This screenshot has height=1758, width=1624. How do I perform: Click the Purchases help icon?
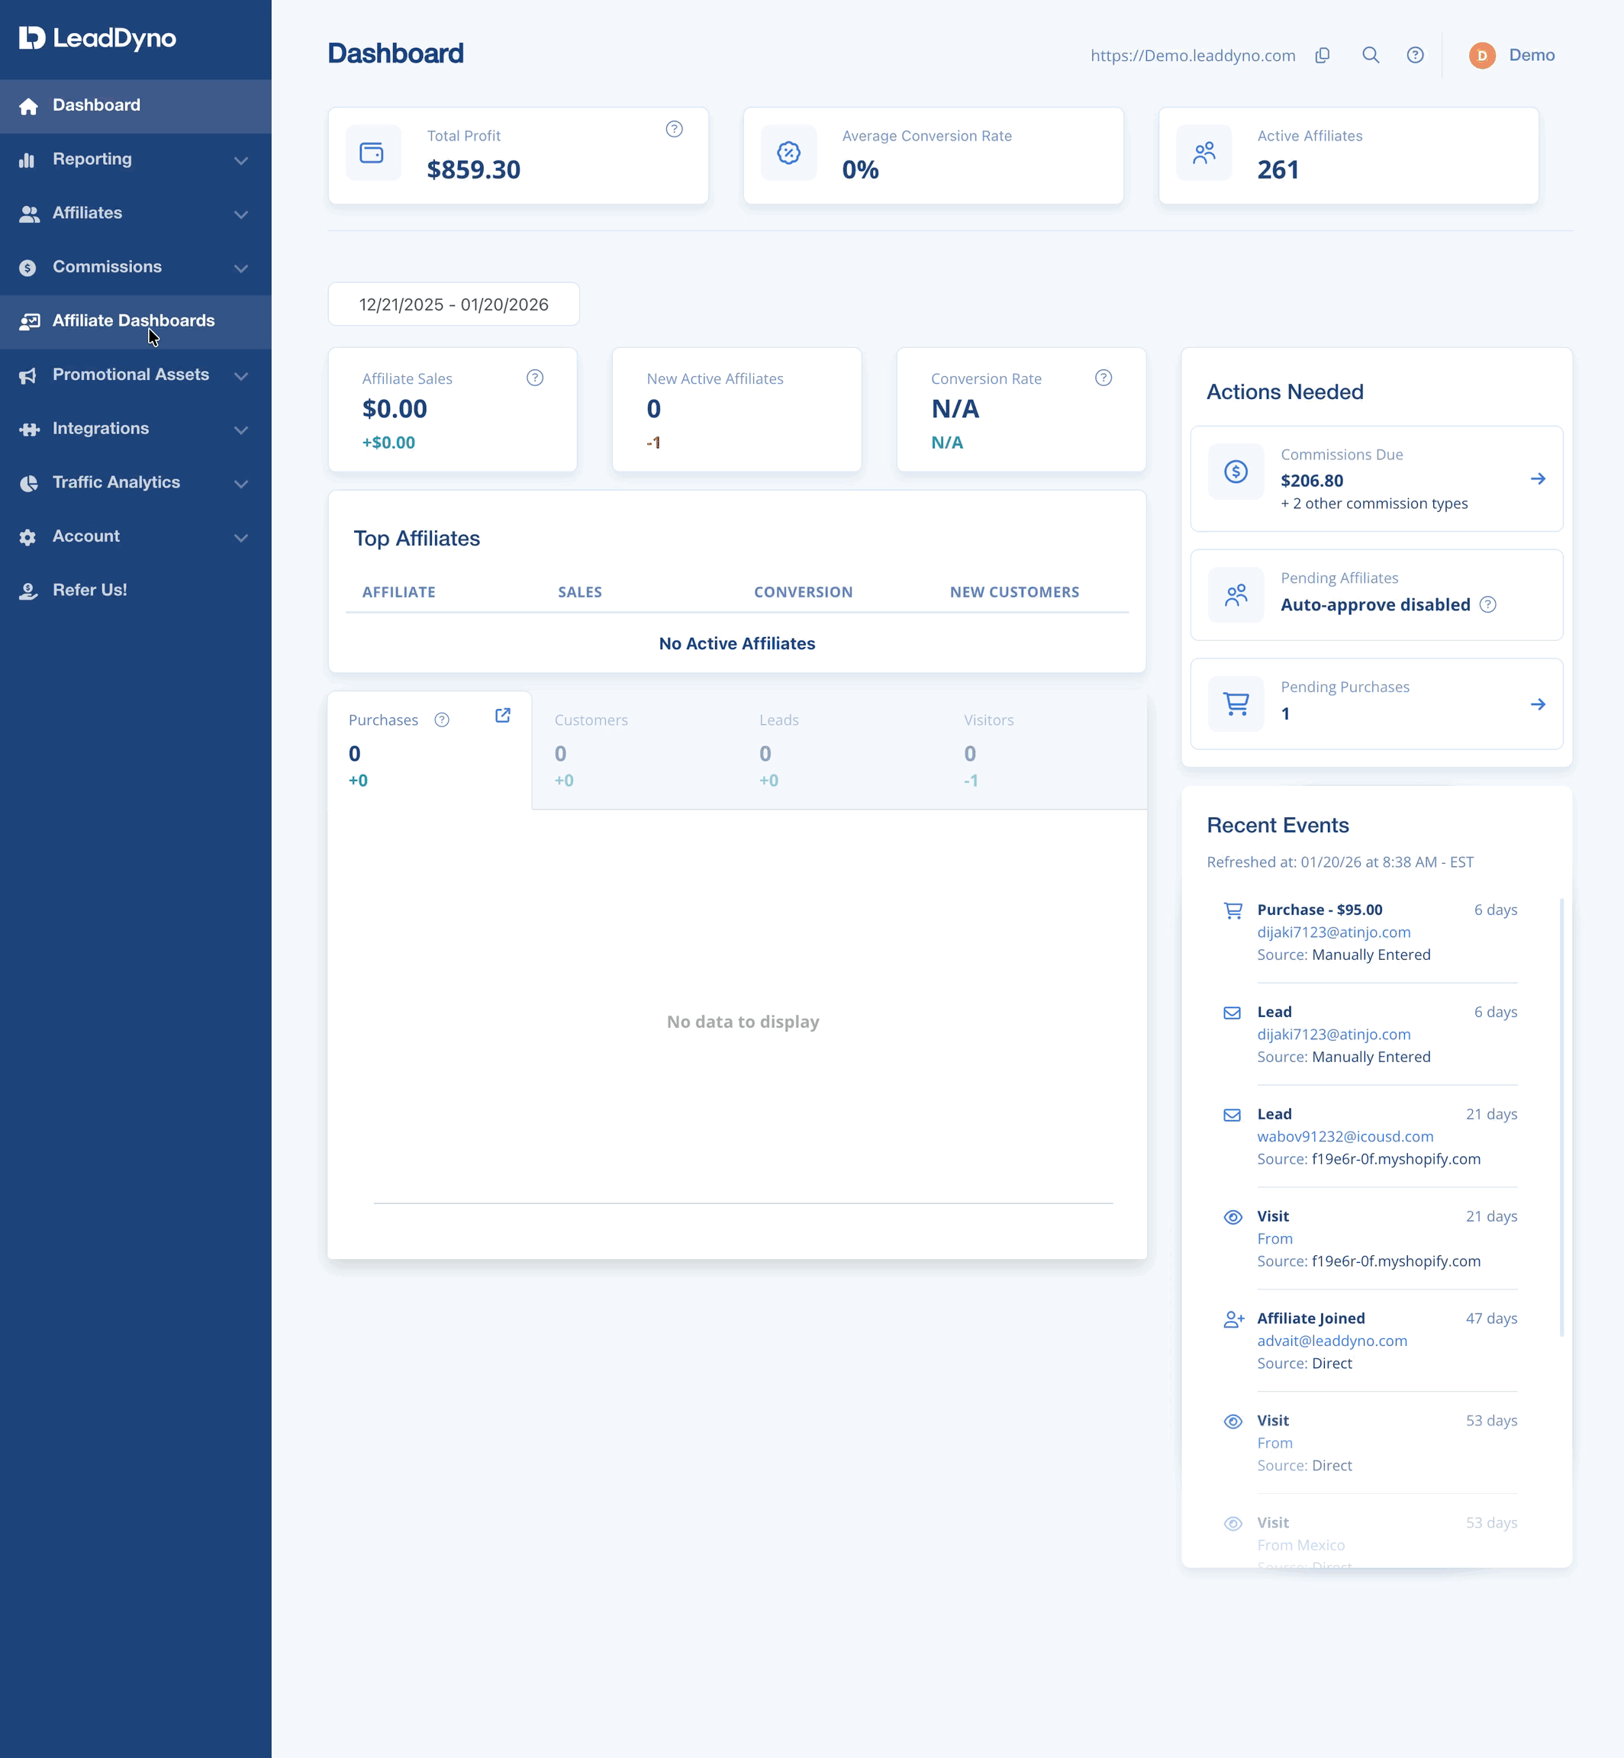[442, 720]
